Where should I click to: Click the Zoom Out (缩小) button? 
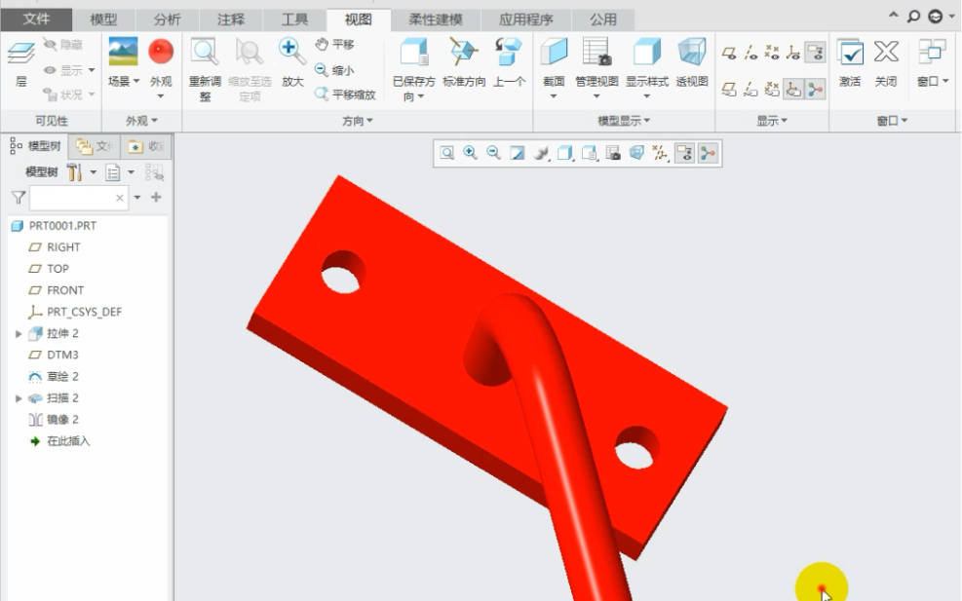point(334,70)
